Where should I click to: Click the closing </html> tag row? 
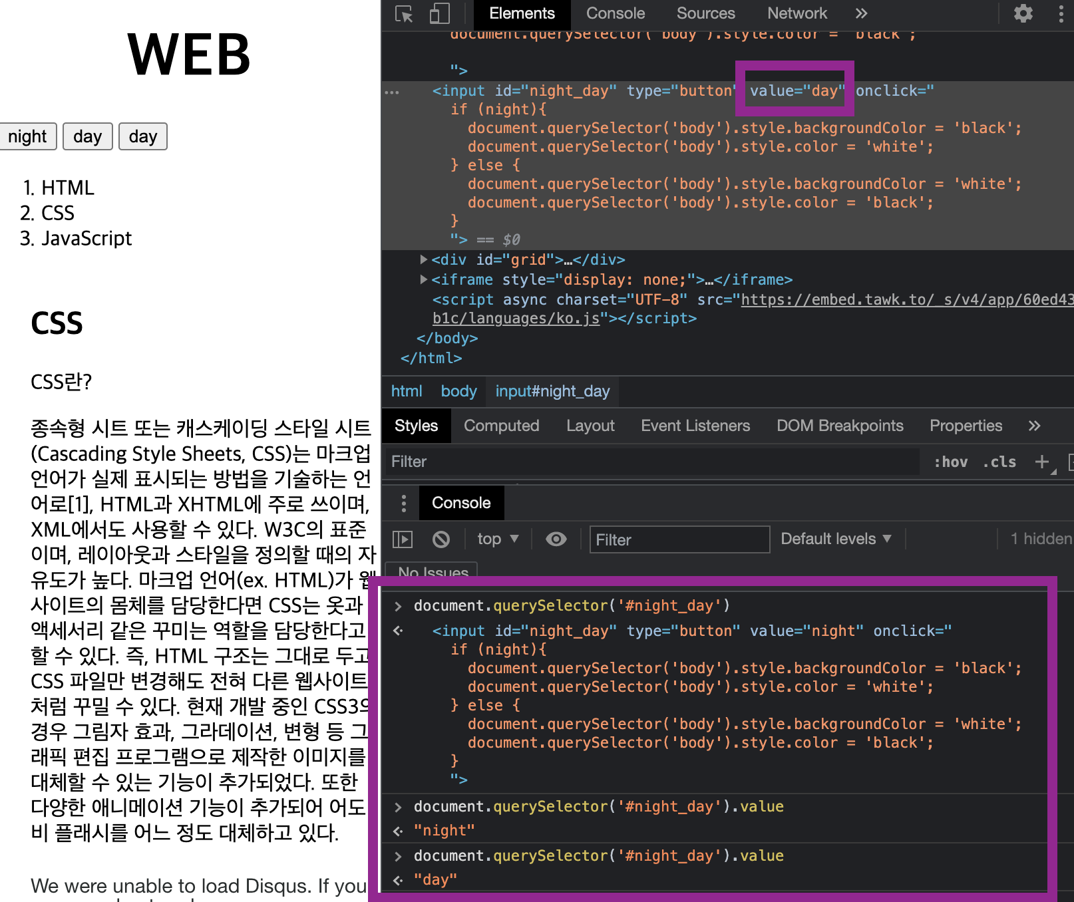click(431, 358)
